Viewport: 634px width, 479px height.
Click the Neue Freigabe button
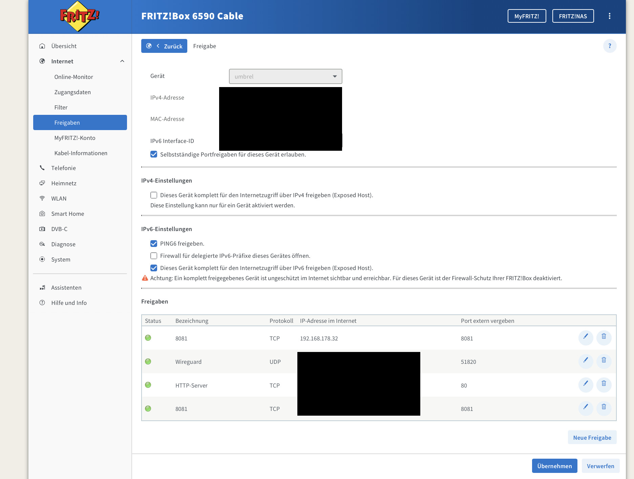click(x=592, y=437)
